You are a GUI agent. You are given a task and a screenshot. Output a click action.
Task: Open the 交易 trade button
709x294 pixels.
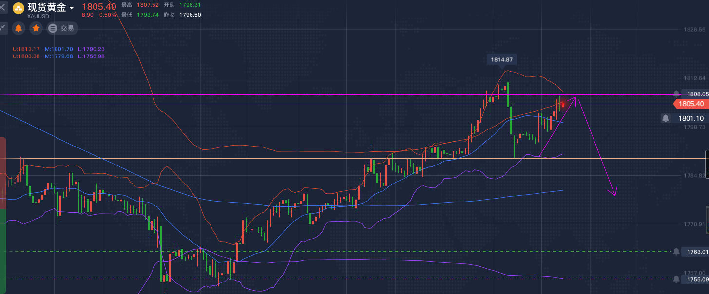tap(62, 28)
